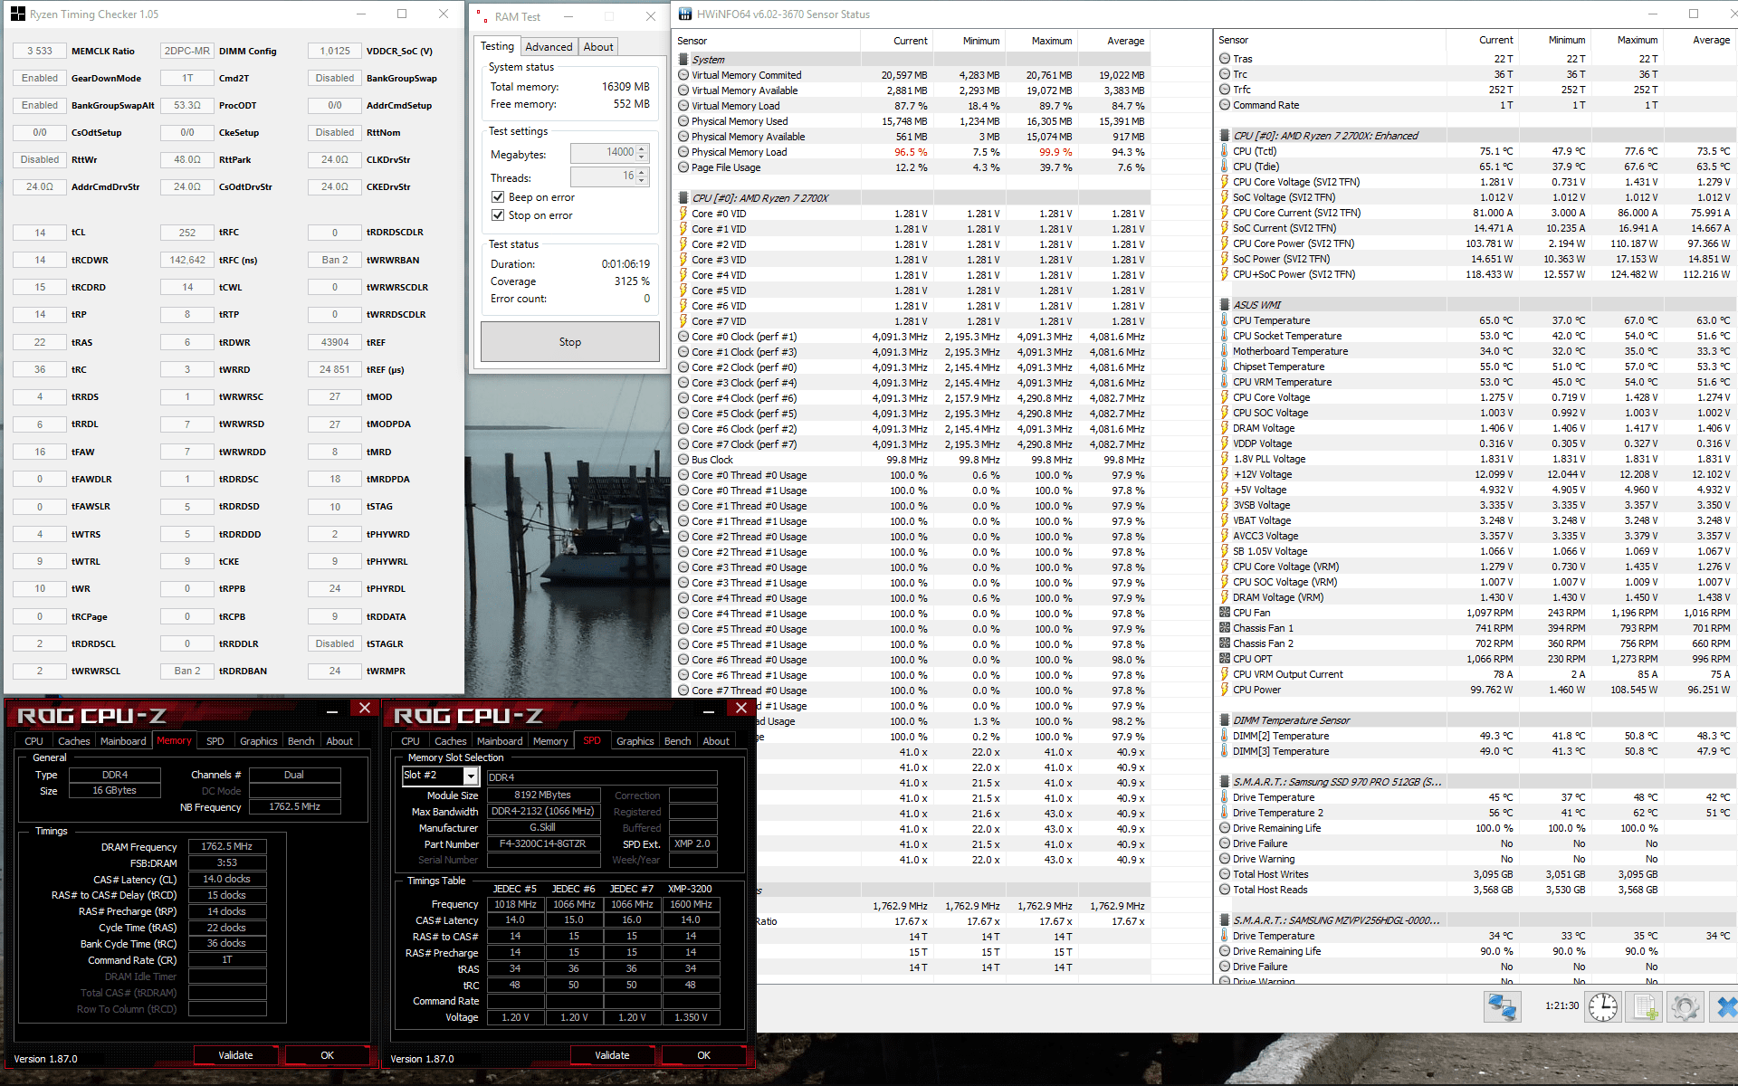Open the Mainboard tab in left CPU-Z window
The height and width of the screenshot is (1086, 1738).
click(123, 741)
